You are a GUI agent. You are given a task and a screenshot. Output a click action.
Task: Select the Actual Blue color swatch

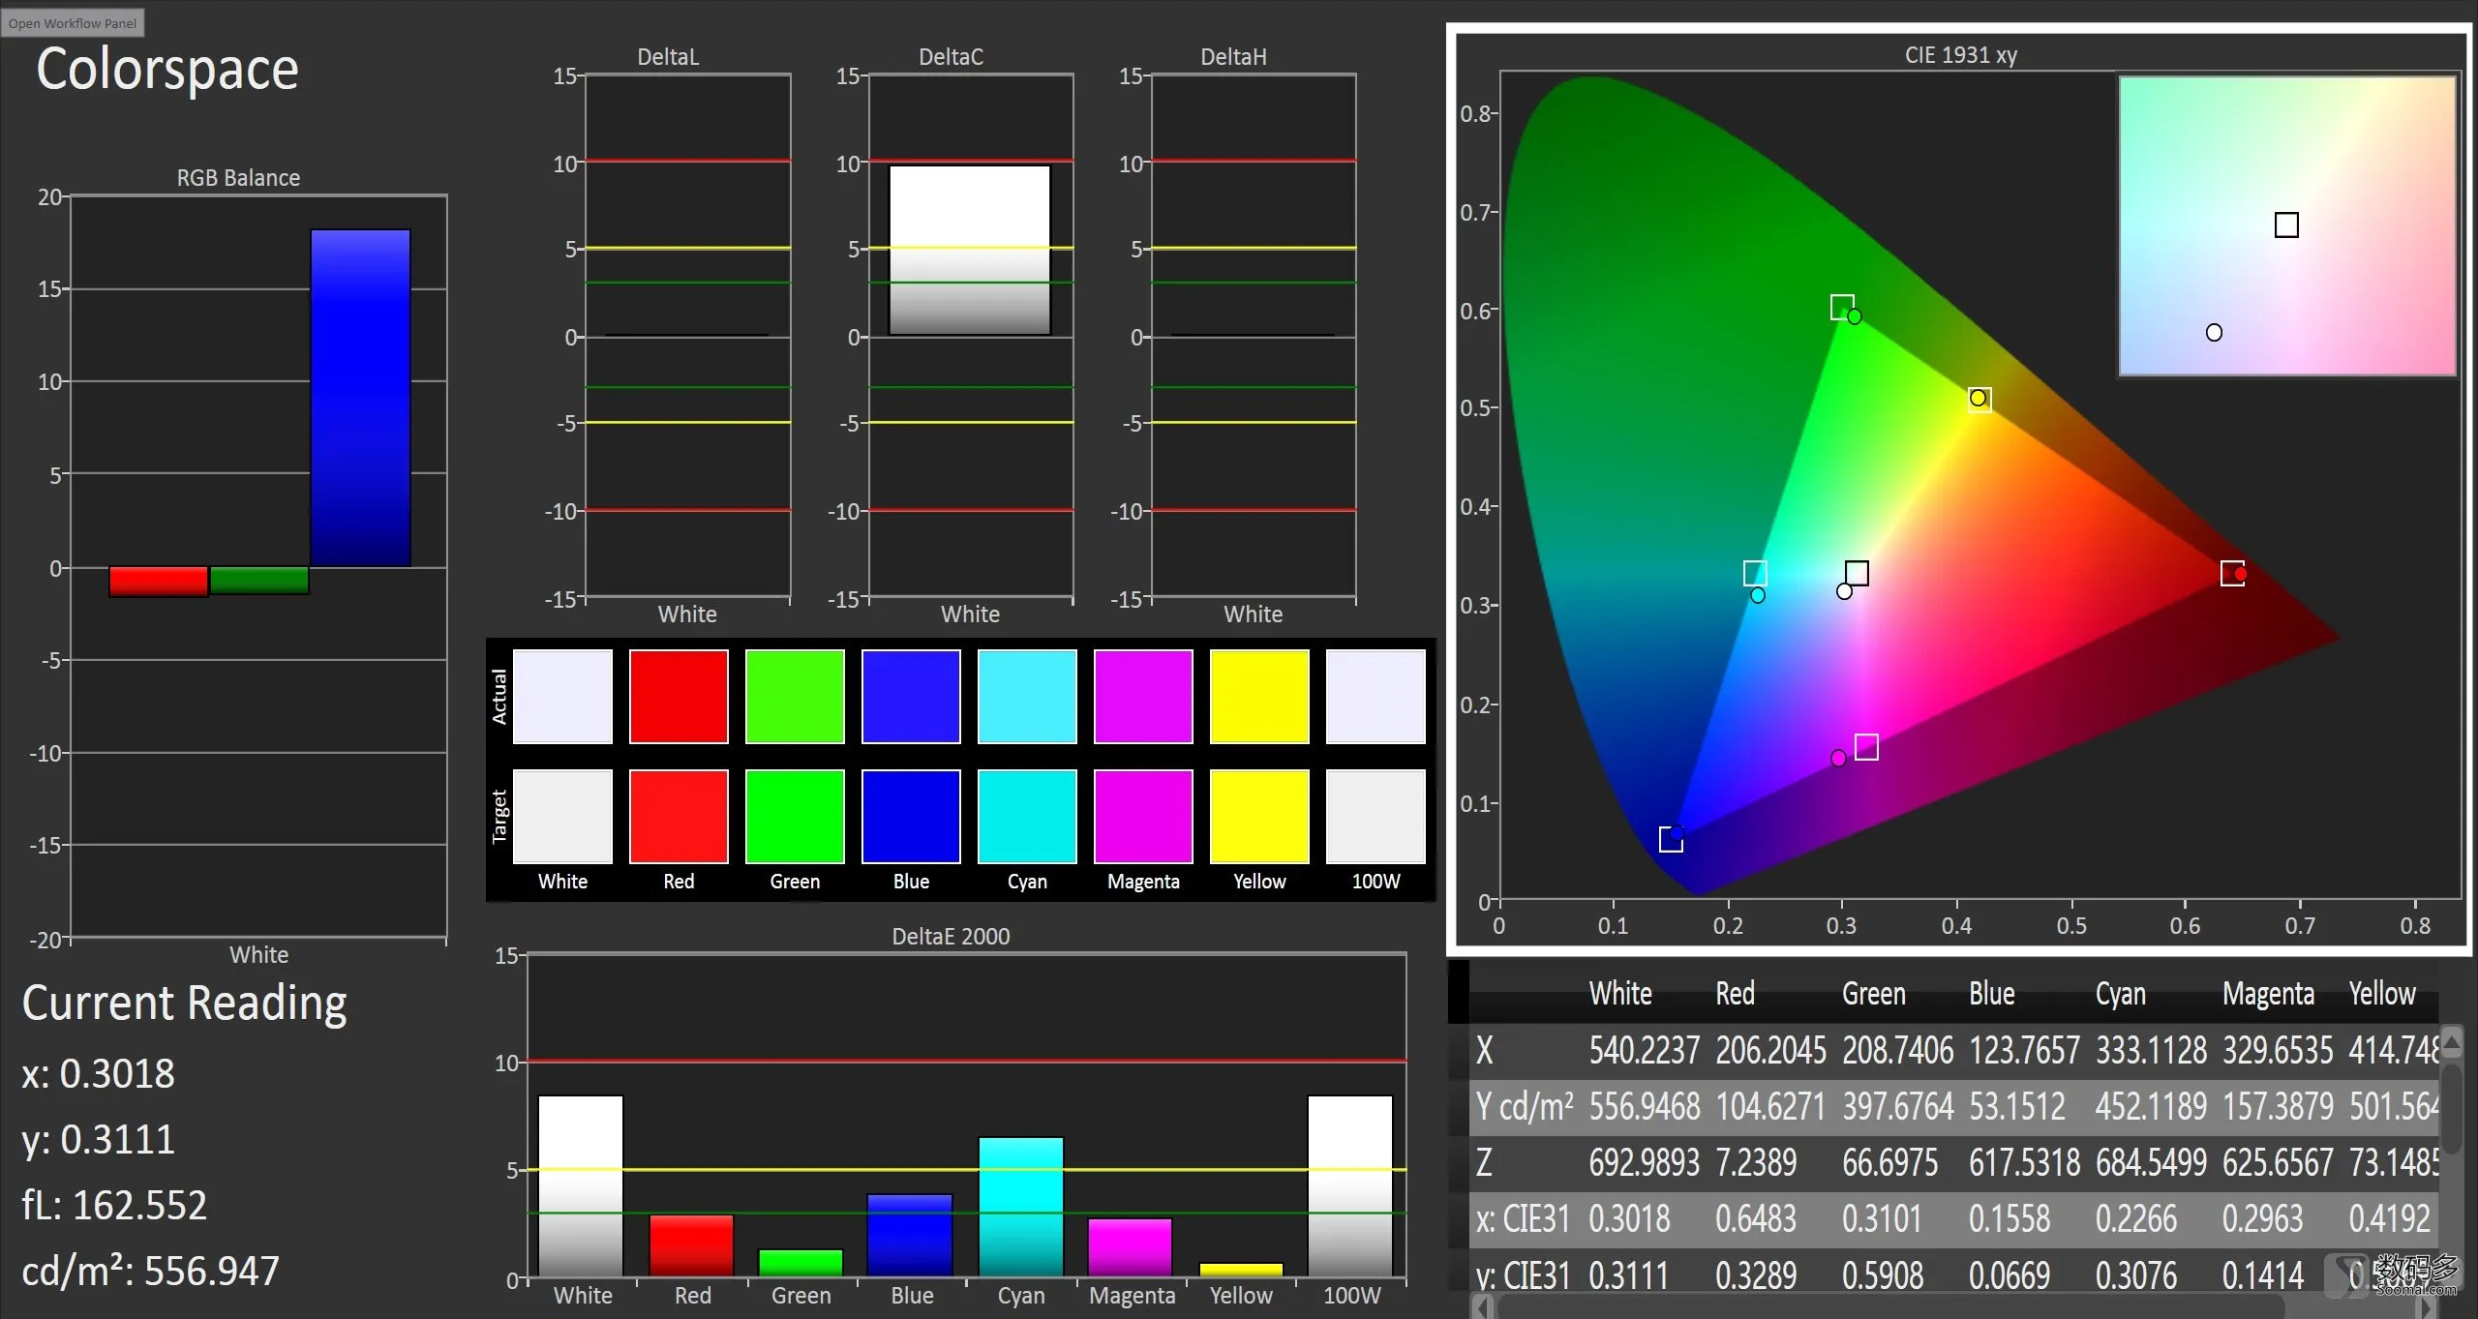pyautogui.click(x=911, y=696)
